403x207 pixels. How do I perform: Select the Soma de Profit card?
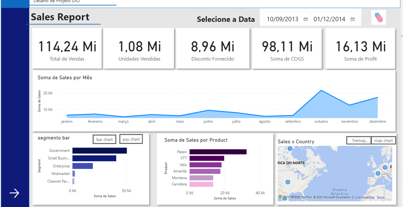360,48
